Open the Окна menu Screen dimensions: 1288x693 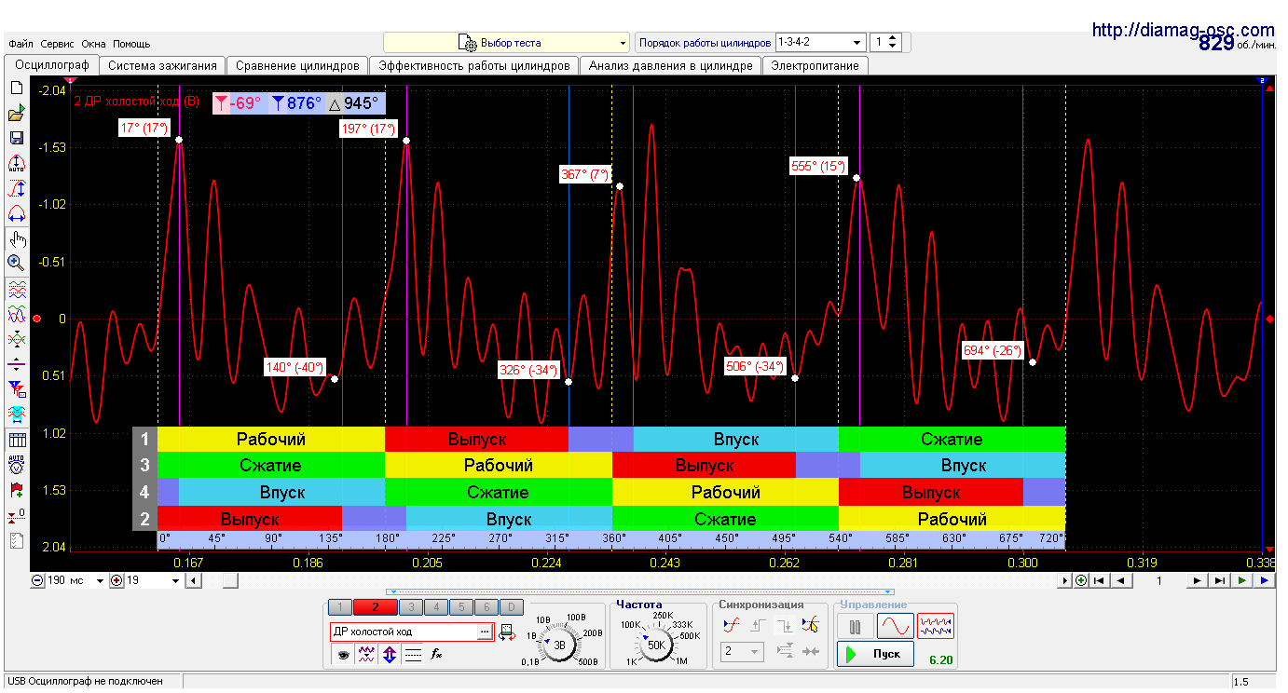93,44
